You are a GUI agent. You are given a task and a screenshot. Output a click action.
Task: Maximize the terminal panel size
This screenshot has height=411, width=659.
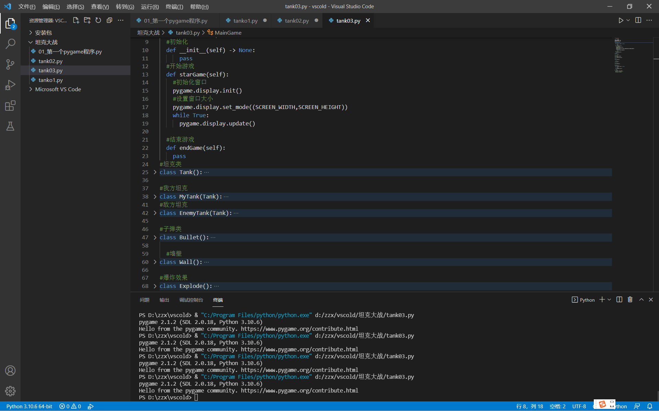point(641,300)
